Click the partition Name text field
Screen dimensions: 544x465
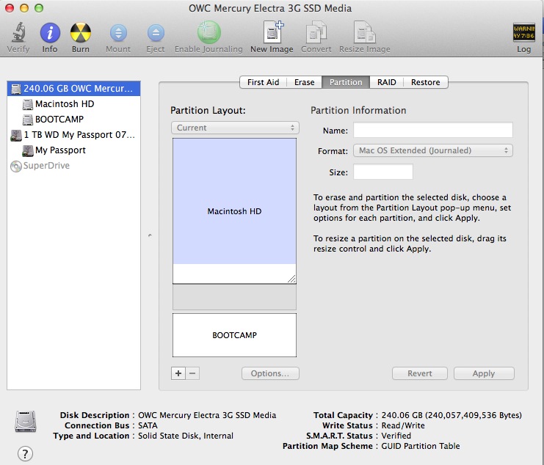tap(432, 130)
